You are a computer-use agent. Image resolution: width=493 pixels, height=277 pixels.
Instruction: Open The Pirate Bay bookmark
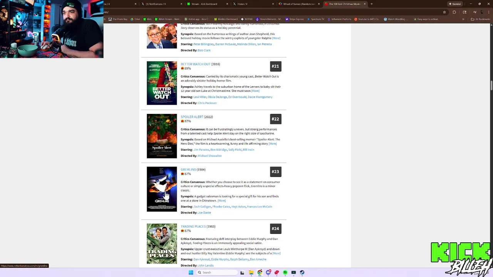[x=118, y=19]
